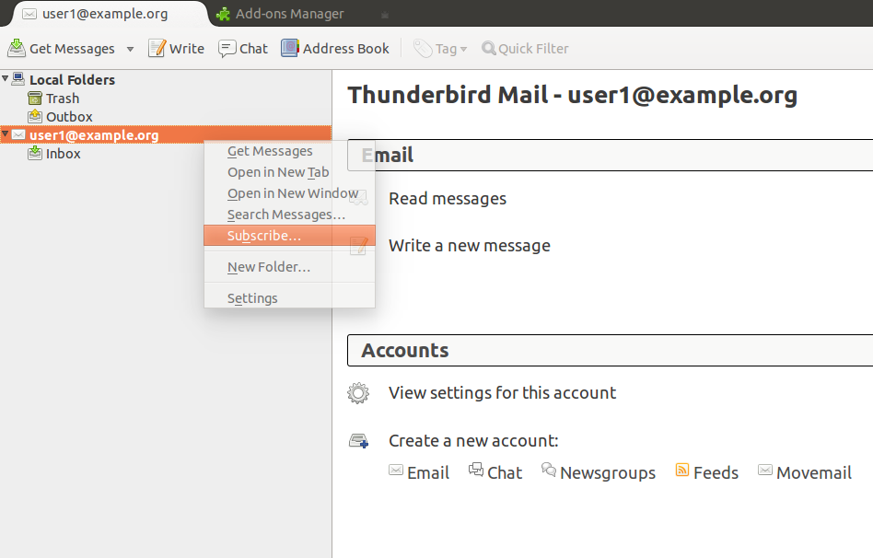Open the Tag dropdown menu
The height and width of the screenshot is (558, 873).
(x=440, y=48)
